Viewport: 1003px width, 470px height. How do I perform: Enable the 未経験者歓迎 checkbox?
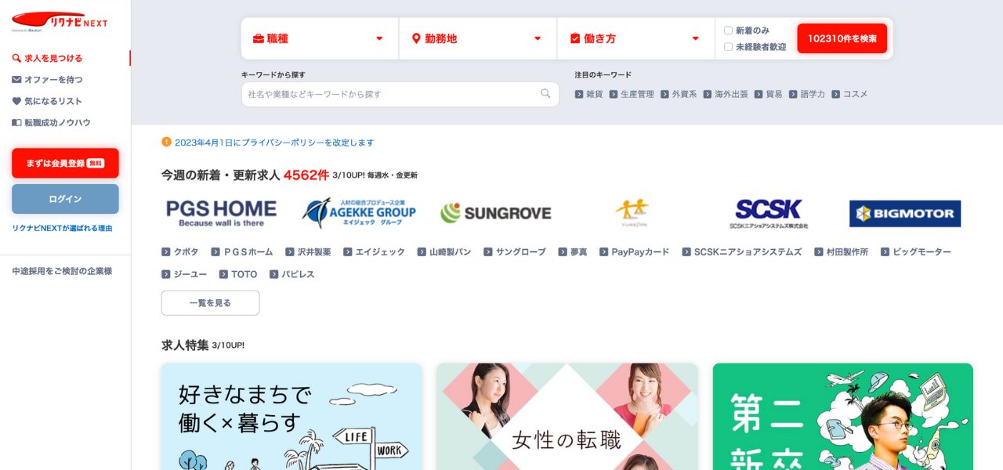coord(728,47)
